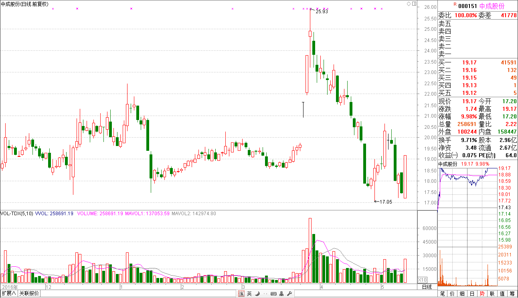Switch to the 价 tab

click(x=453, y=294)
